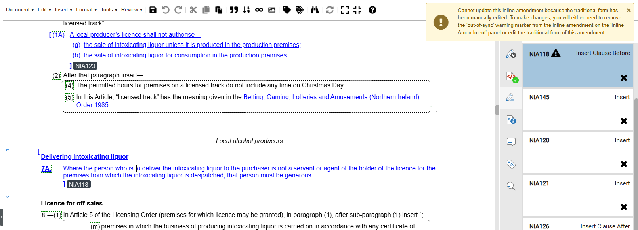Remove the NIA121 amendment entry
Viewport: 638px width, 230px height.
click(624, 207)
